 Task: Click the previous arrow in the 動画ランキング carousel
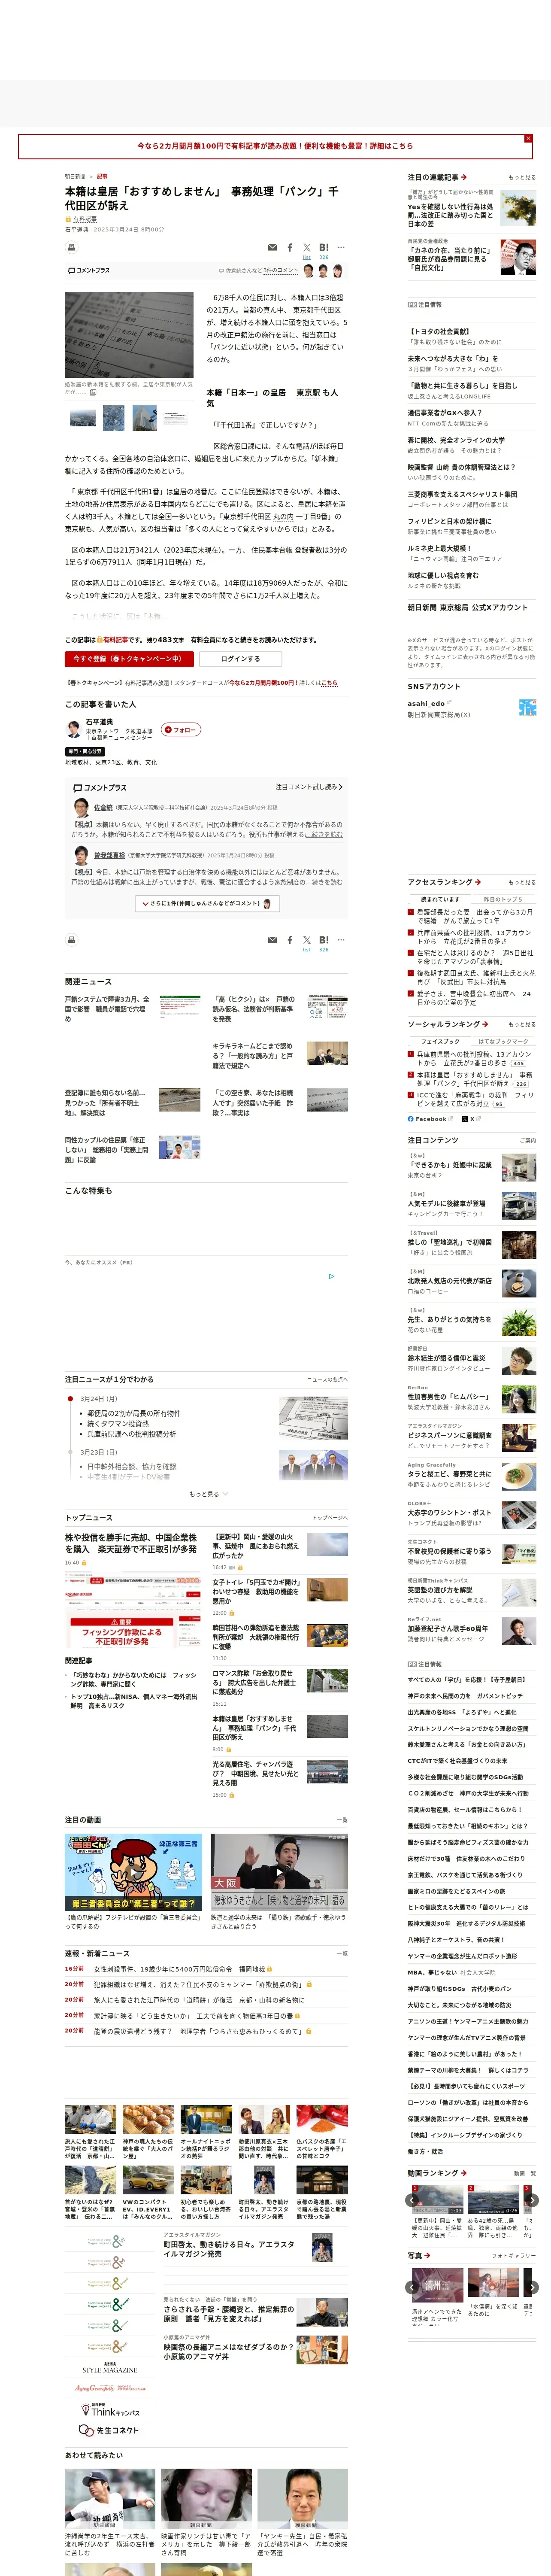click(x=412, y=2200)
